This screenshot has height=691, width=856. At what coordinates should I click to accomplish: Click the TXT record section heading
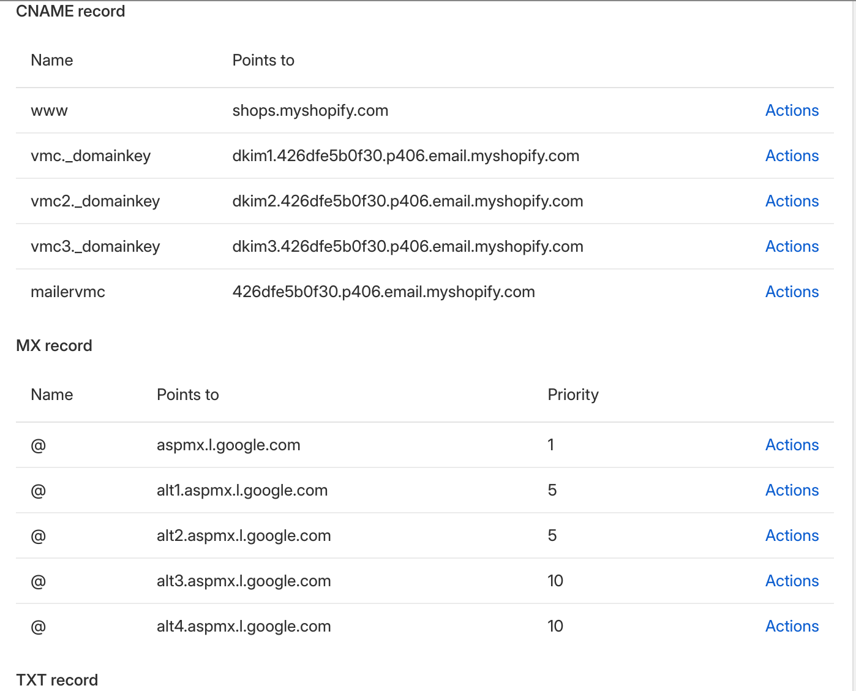pos(57,680)
